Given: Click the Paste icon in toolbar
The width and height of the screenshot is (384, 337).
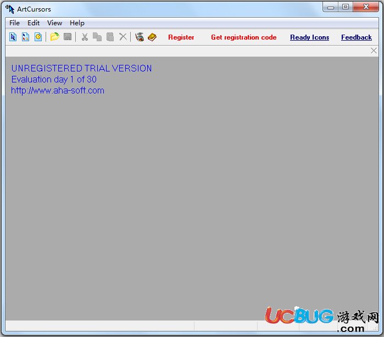Looking at the screenshot, I should point(110,37).
